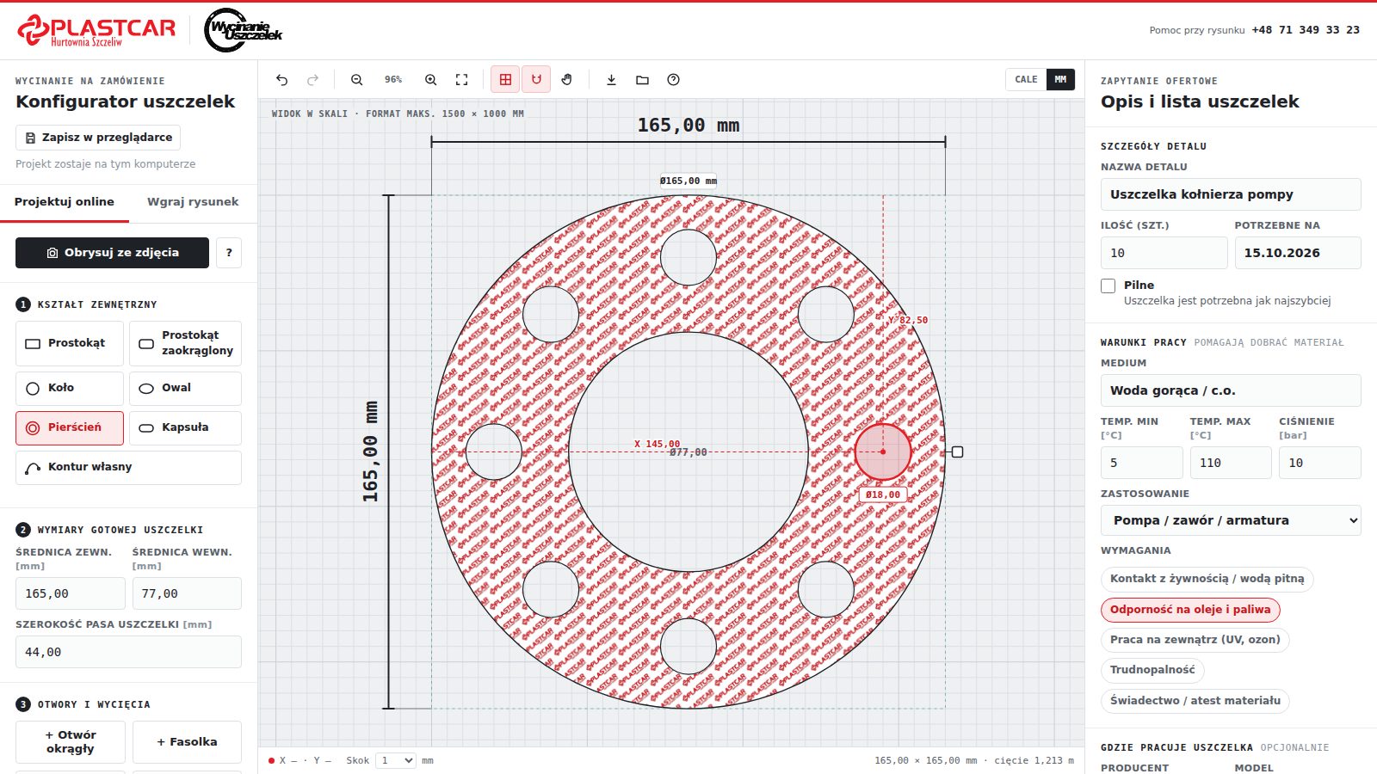Toggle Świadectwo / atest materiału
This screenshot has height=774, width=1377.
1195,701
